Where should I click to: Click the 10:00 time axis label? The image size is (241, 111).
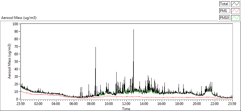click(x=109, y=103)
